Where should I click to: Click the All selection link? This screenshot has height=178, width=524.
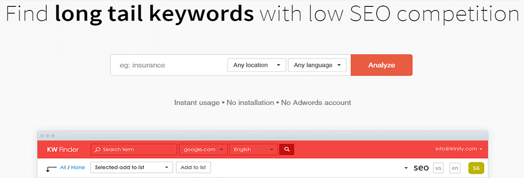(63, 167)
